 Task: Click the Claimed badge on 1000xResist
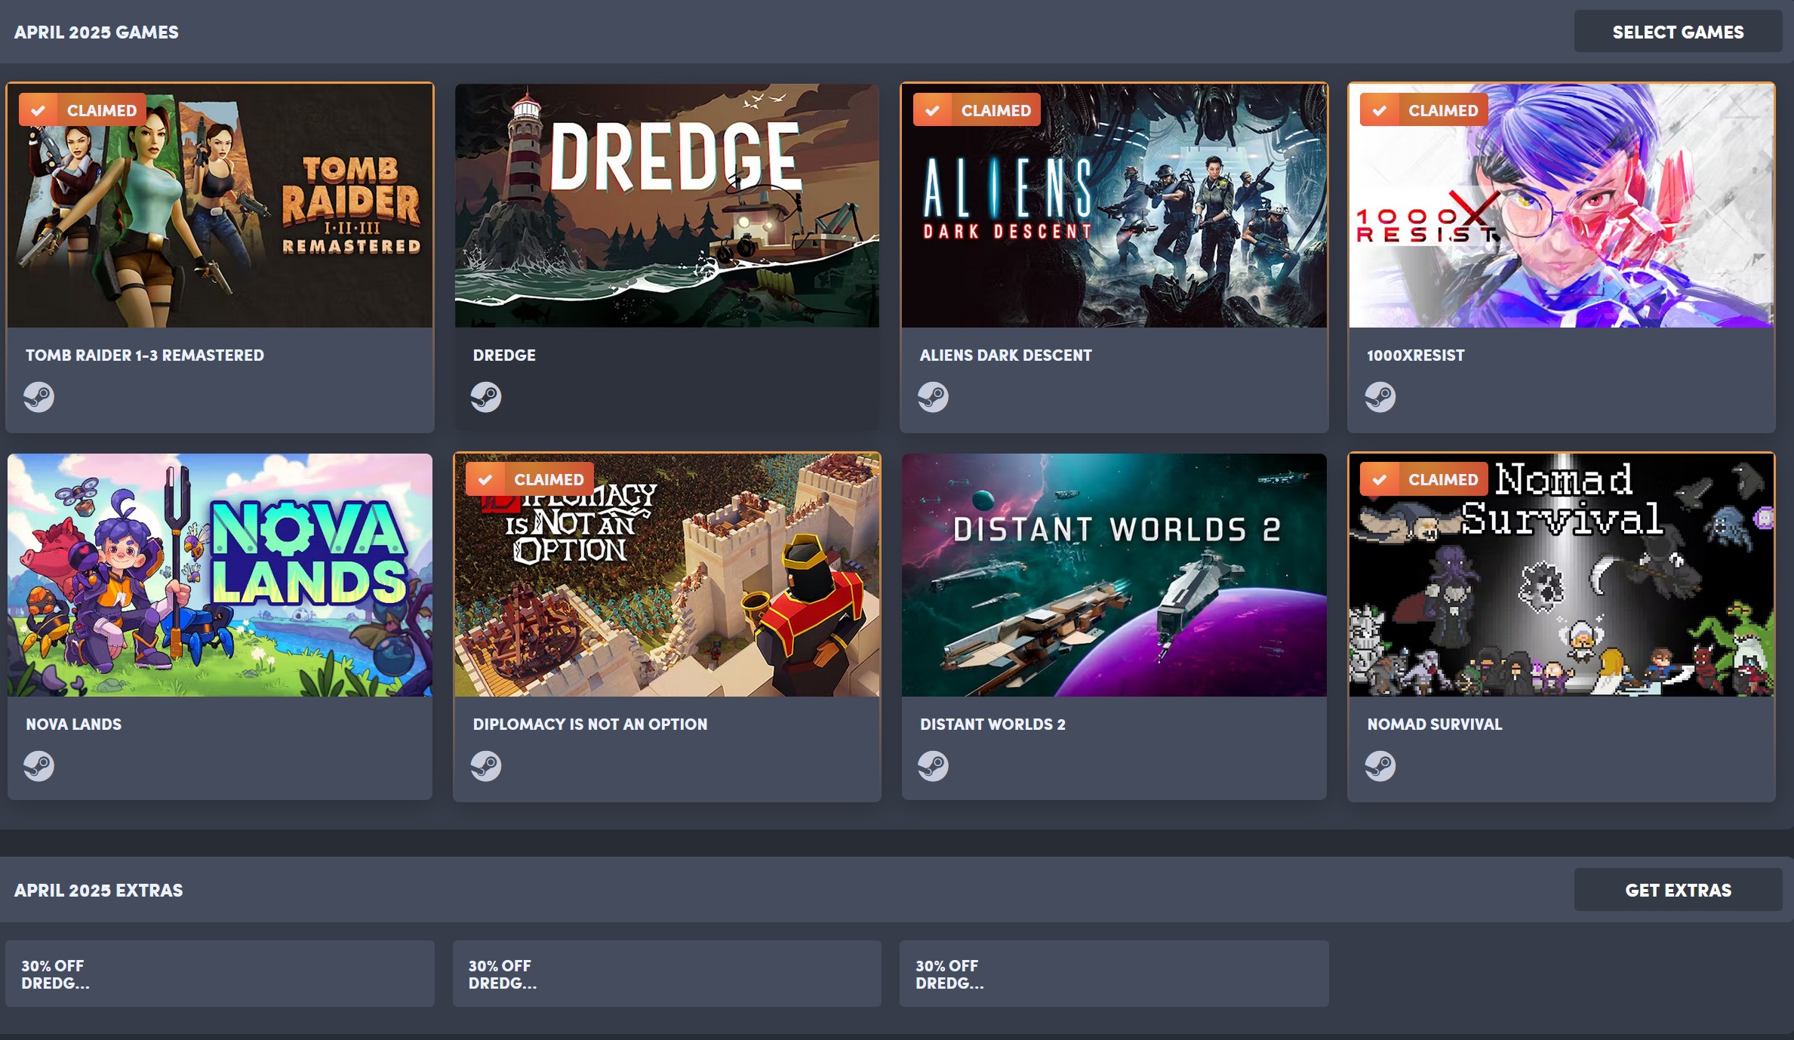pyautogui.click(x=1423, y=110)
